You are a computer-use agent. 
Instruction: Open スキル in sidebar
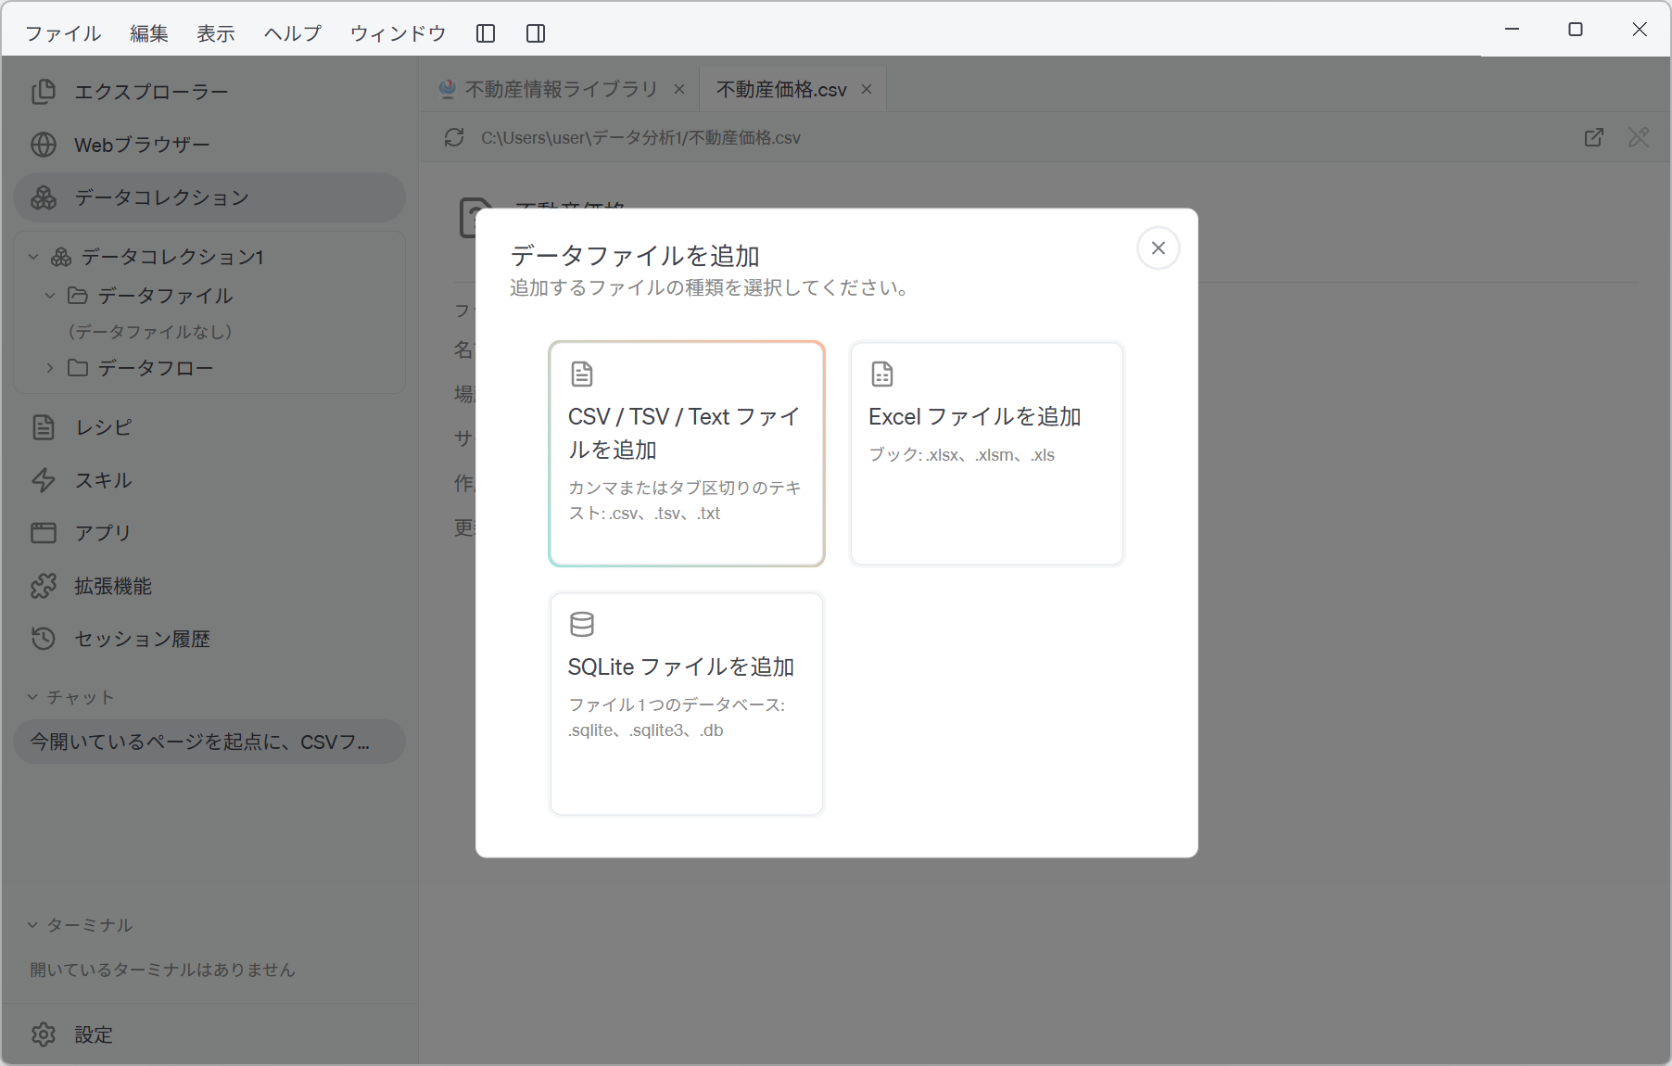tap(209, 480)
